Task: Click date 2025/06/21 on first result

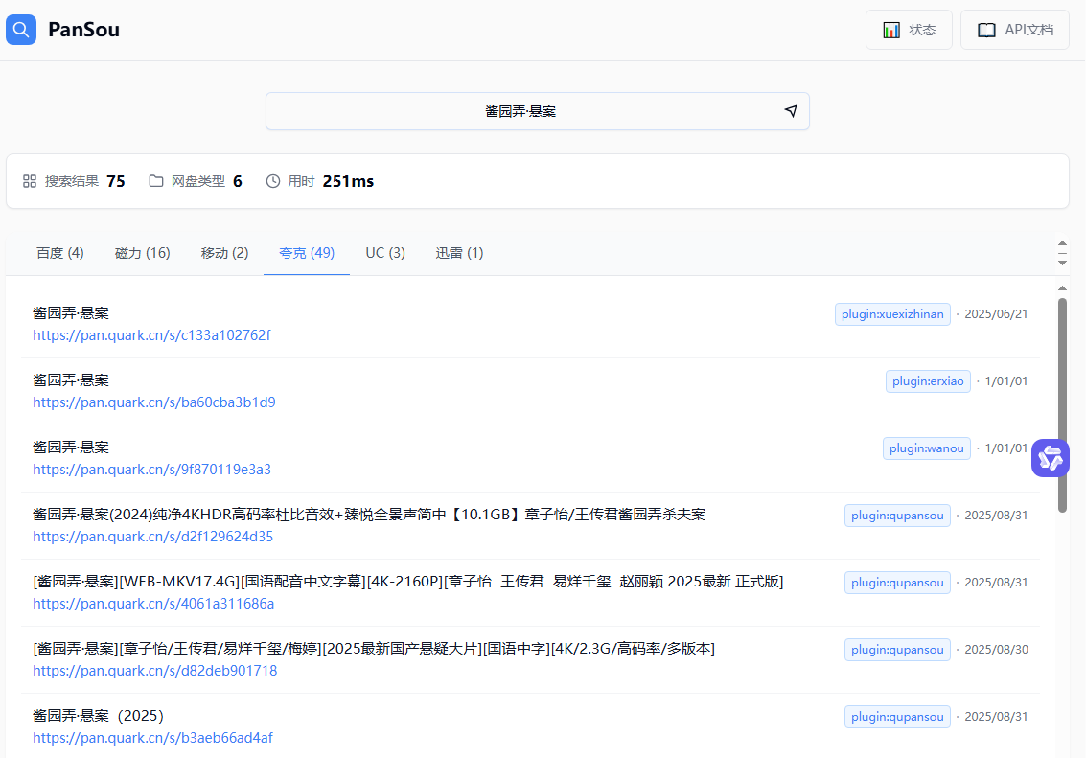Action: (x=996, y=314)
